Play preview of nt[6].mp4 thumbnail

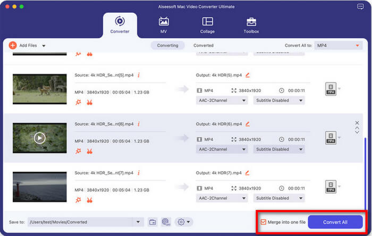(40, 138)
